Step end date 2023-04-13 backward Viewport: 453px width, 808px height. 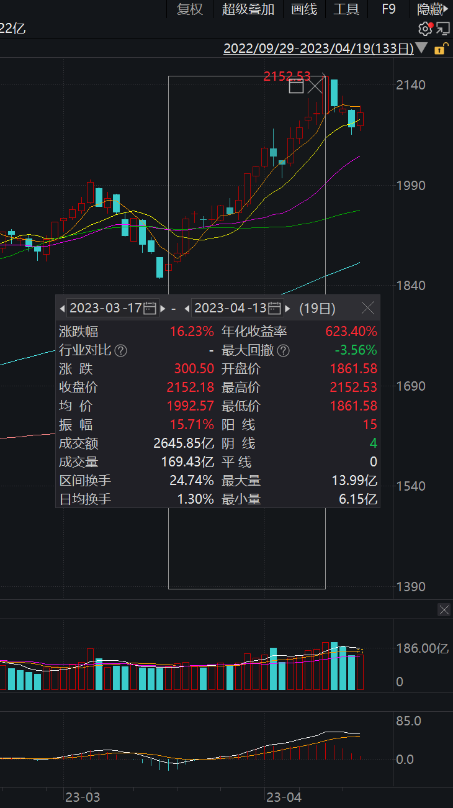tap(187, 308)
